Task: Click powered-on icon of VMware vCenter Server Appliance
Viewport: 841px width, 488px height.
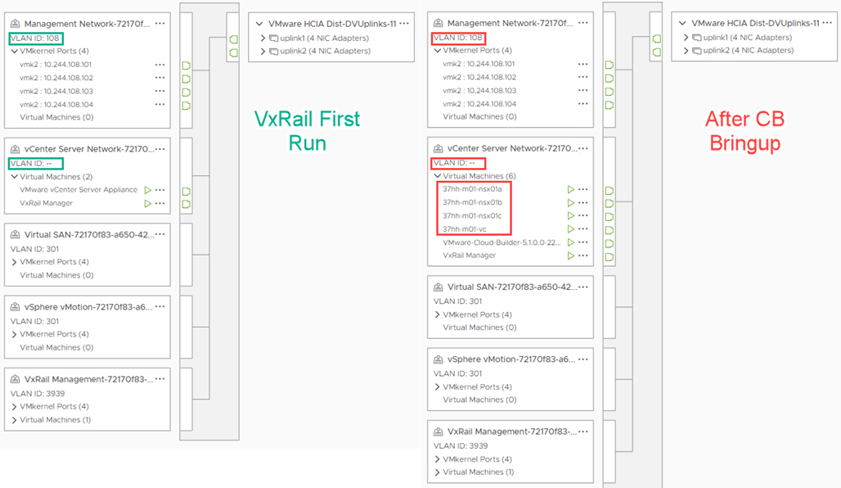Action: click(x=147, y=190)
